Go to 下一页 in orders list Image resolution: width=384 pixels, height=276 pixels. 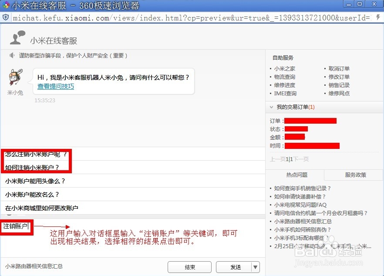[x=301, y=159]
